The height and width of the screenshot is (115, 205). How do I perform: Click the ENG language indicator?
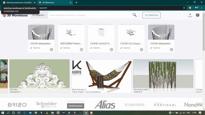(188, 113)
